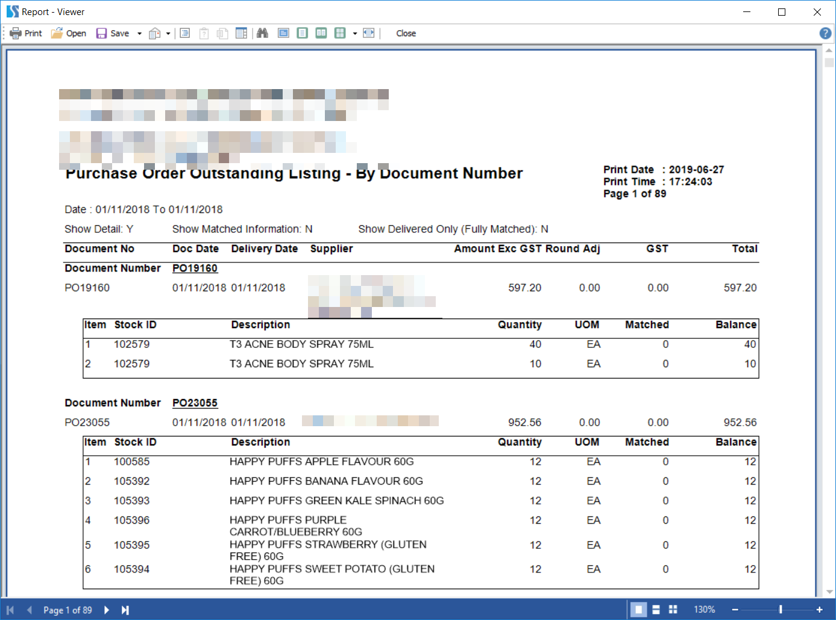Click 'HAPPY PUFFS GREEN KALE SPINACH 60G' text
Viewport: 836px width, 620px height.
tap(336, 501)
